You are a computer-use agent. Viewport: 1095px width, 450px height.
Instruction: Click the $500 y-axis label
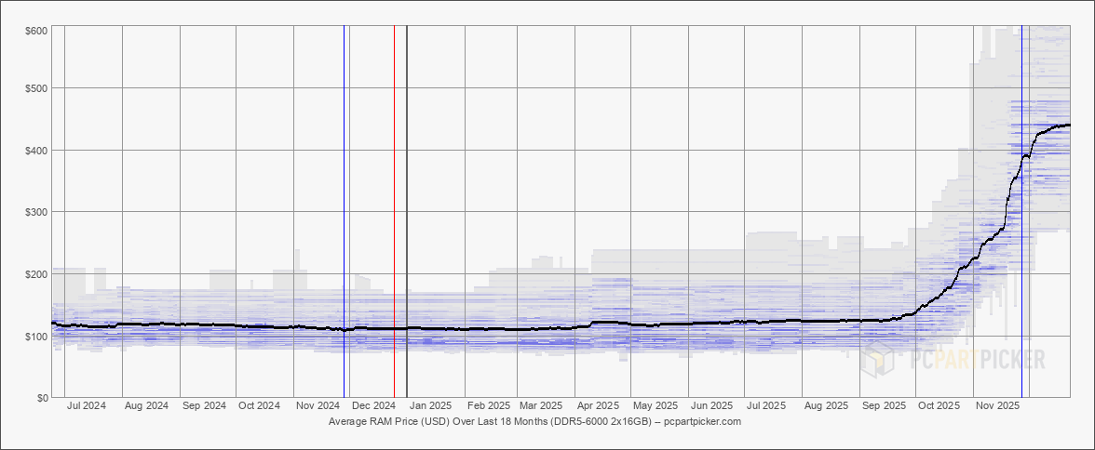click(36, 88)
